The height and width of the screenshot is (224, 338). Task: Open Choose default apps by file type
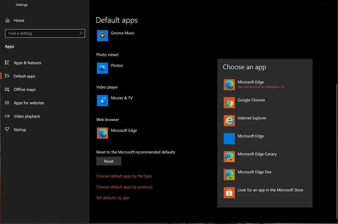click(124, 176)
